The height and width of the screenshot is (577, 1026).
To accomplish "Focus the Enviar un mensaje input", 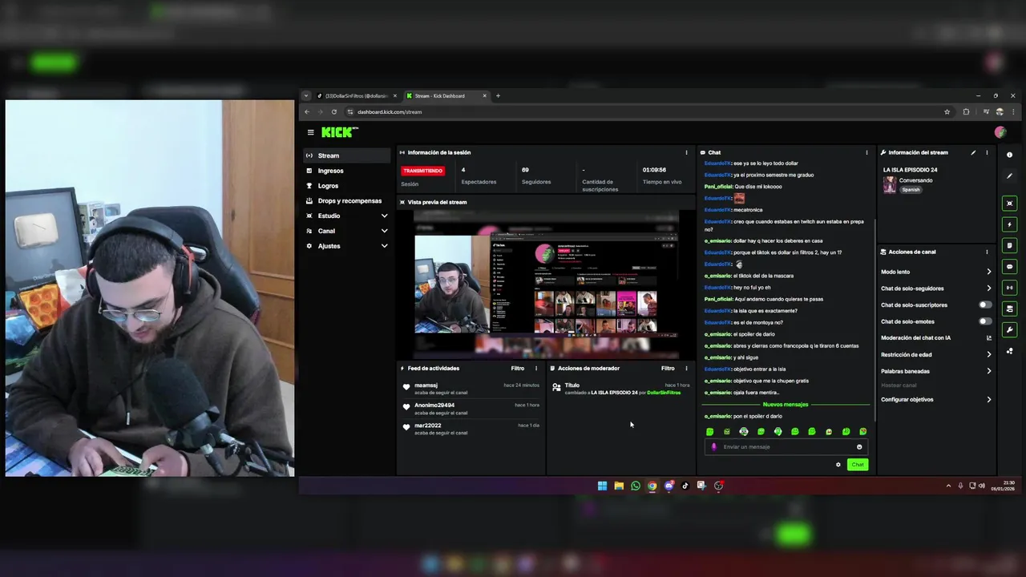I will (x=786, y=447).
